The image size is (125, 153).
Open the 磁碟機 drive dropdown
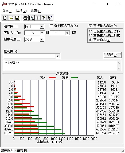click(x=42, y=27)
